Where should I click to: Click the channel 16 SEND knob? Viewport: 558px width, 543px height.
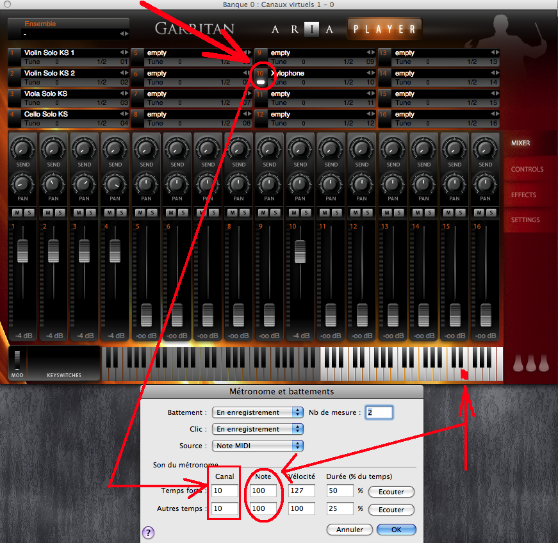(486, 150)
